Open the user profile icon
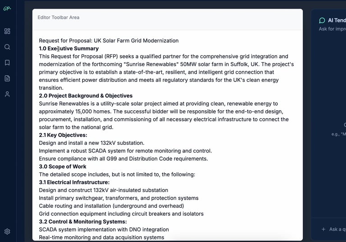The width and height of the screenshot is (346, 242). [7, 94]
